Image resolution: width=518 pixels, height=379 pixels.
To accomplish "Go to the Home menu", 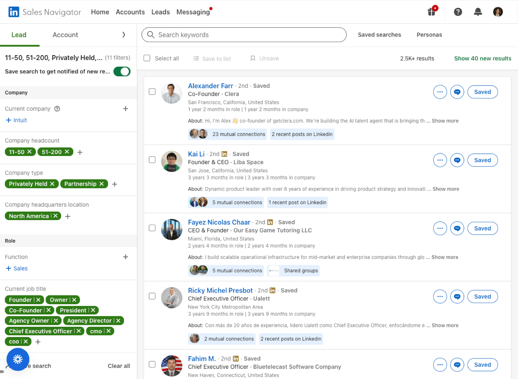I will tap(100, 12).
